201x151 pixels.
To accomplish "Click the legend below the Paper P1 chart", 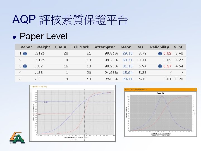I will pyautogui.click(x=161, y=135).
